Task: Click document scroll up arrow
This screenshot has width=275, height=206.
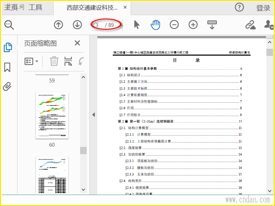Action: click(270, 42)
